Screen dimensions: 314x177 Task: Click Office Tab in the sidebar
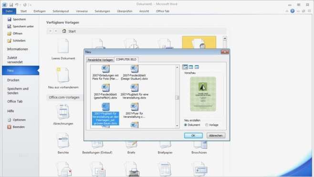tap(15, 101)
